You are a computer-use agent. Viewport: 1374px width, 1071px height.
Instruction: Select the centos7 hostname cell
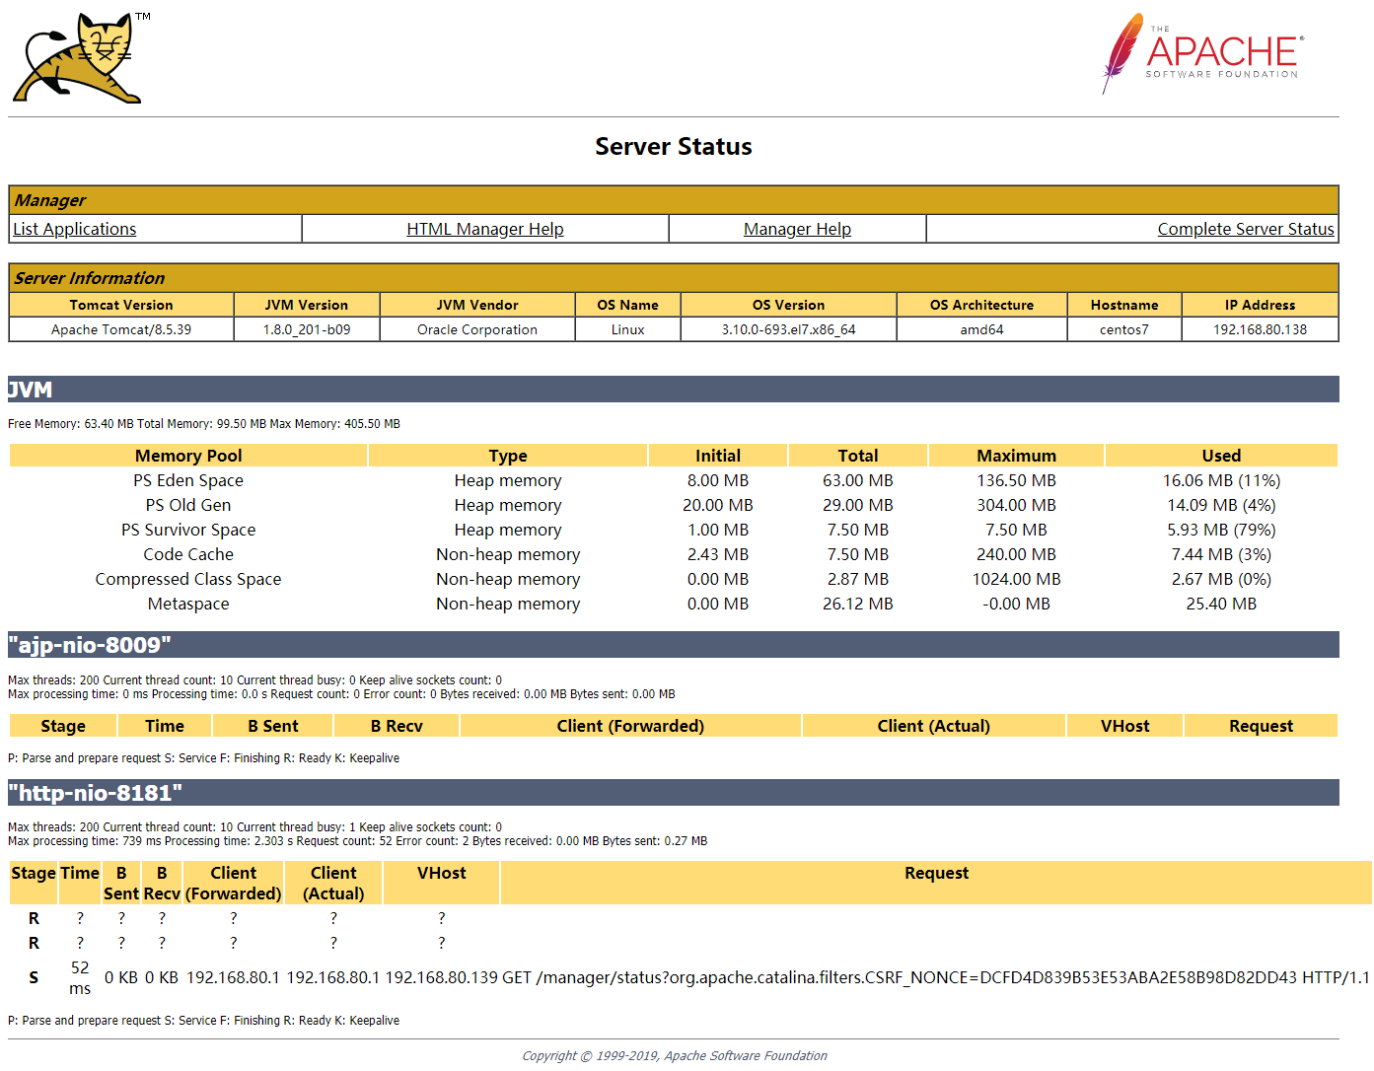[1124, 329]
